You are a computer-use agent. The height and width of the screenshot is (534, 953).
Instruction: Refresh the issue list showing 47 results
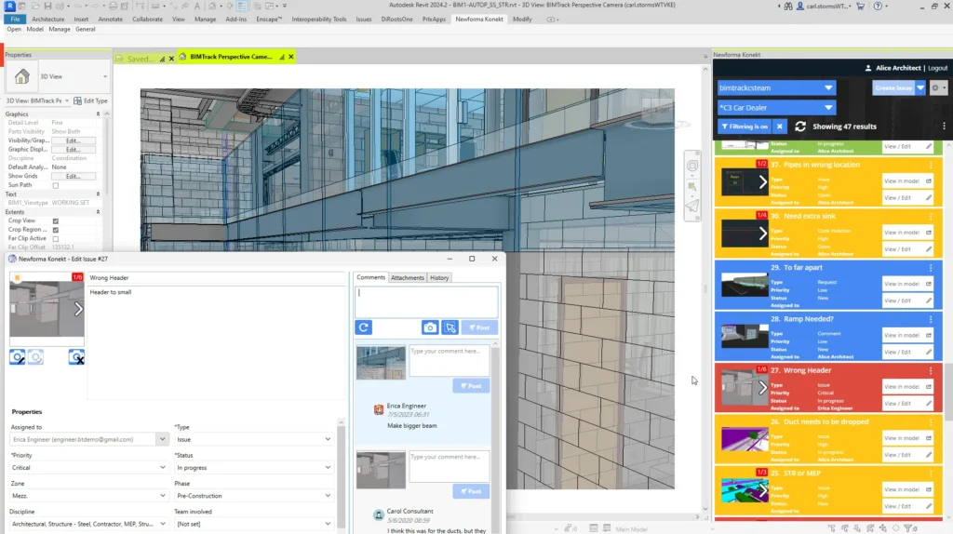[800, 127]
